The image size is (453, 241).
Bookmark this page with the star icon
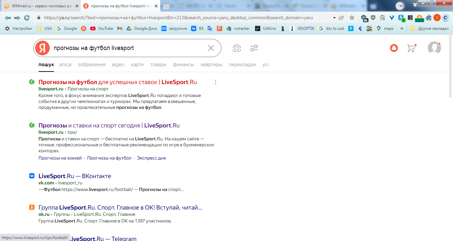(x=352, y=18)
